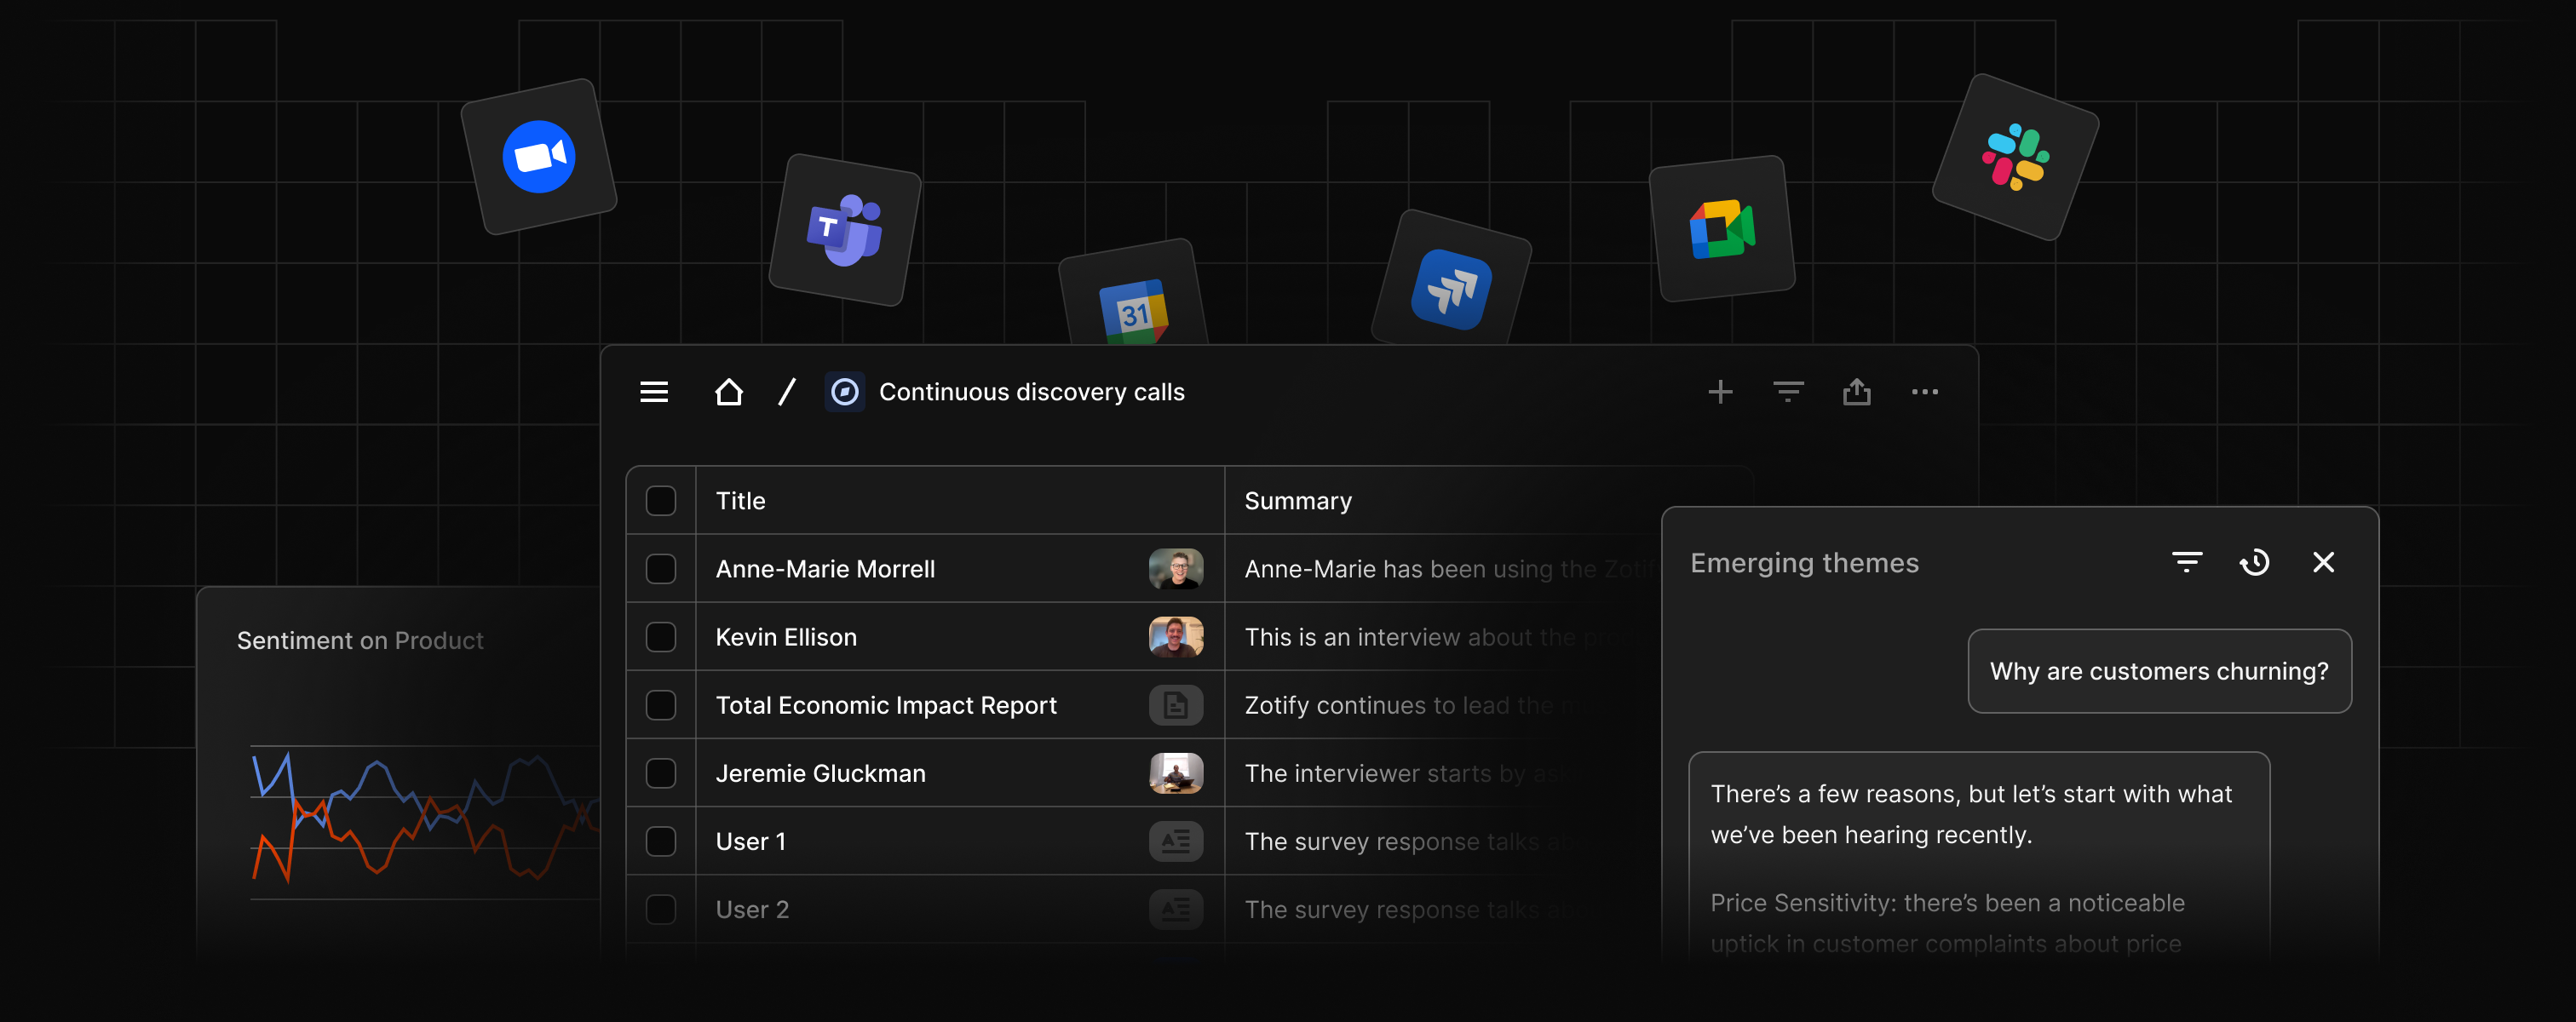
Task: Open the hamburger menu in the toolbar
Action: [x=654, y=392]
